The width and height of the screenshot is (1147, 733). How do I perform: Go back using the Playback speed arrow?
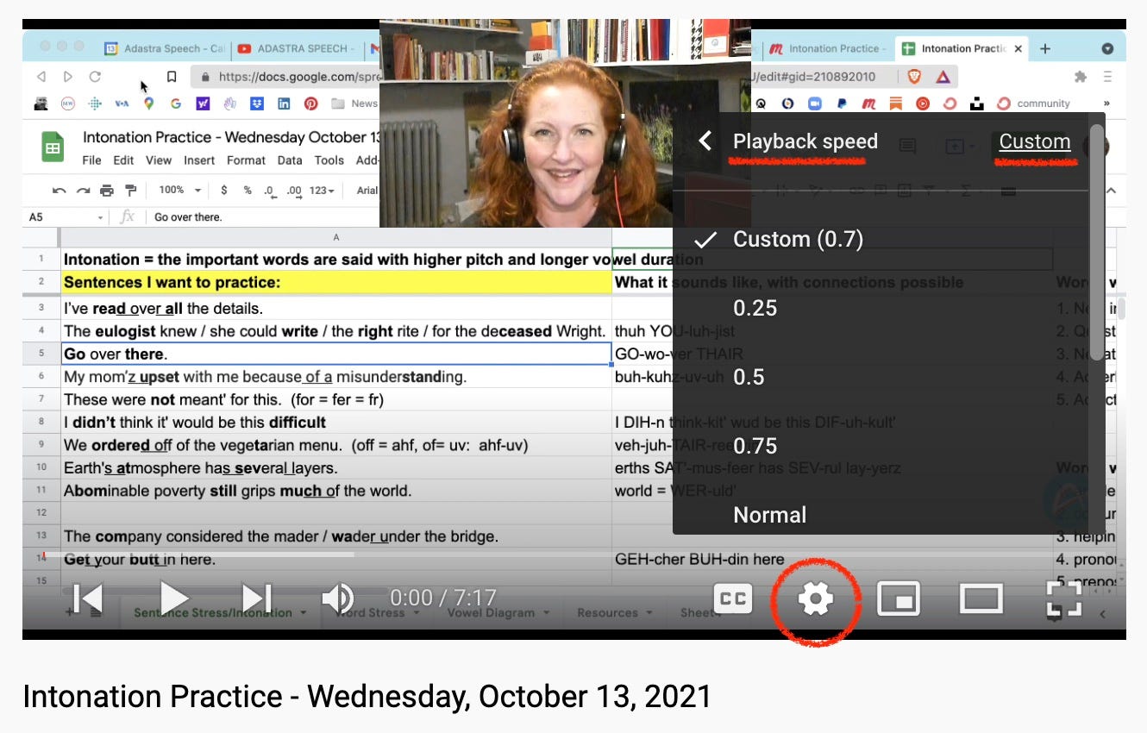tap(705, 141)
